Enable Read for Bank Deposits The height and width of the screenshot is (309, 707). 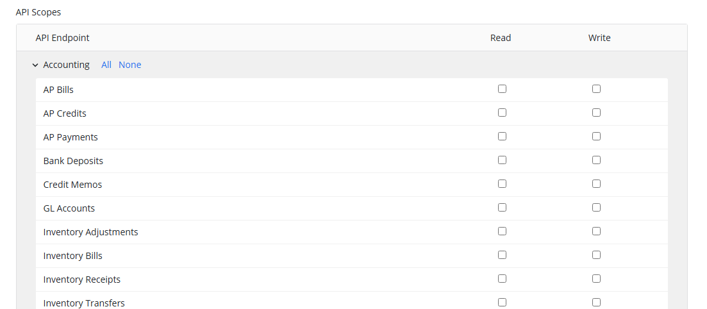502,160
